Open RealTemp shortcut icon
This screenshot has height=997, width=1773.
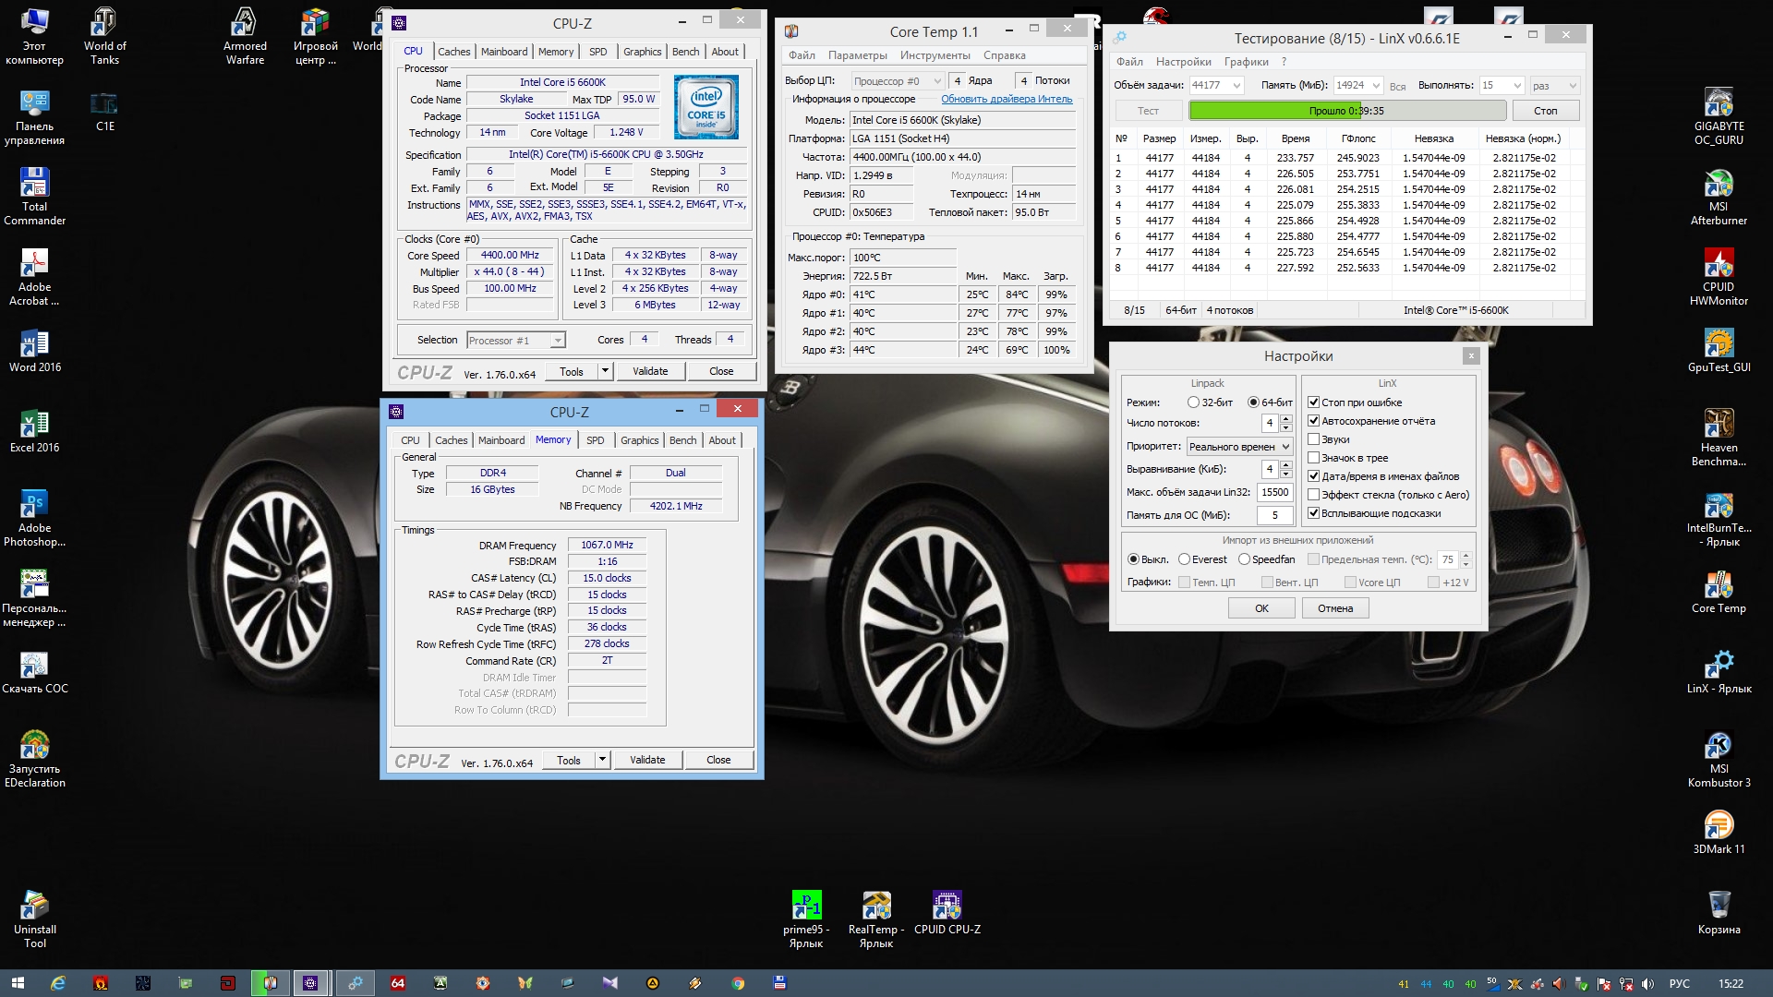click(x=875, y=906)
